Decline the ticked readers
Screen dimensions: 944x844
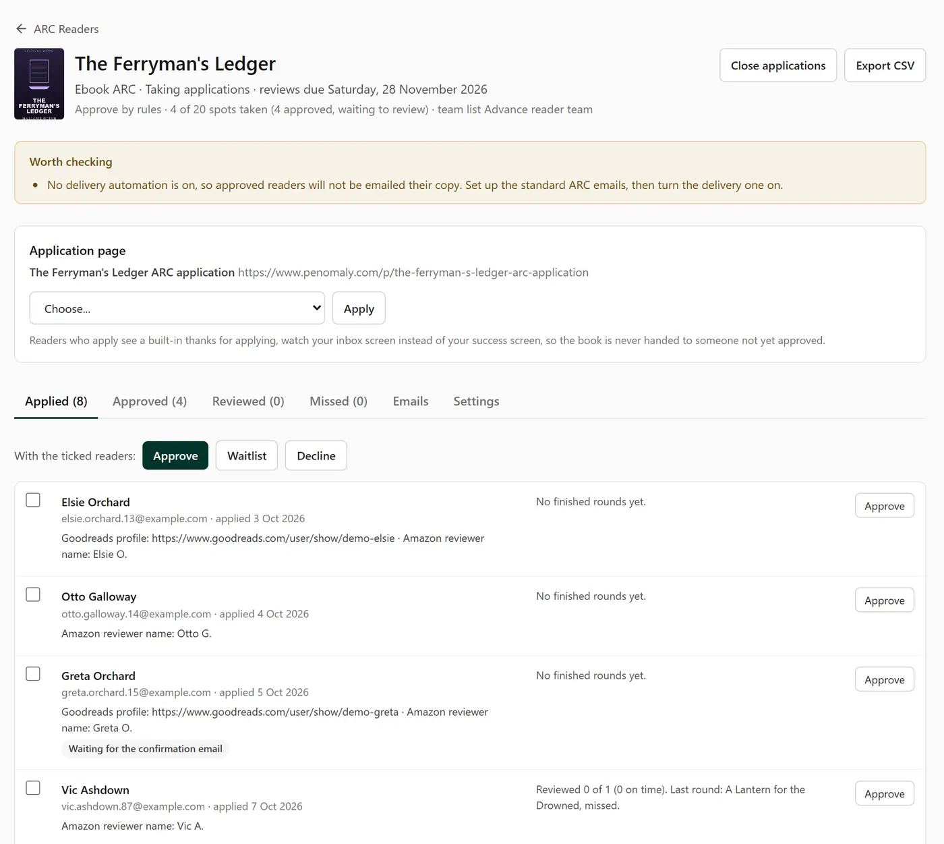click(316, 455)
